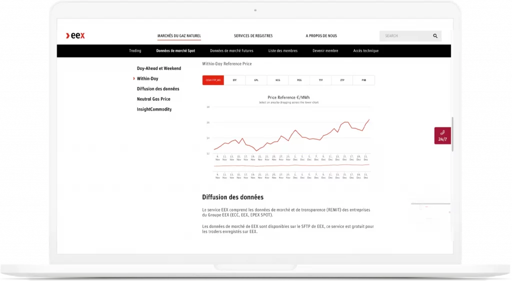Click the search magnifier icon
This screenshot has width=512, height=281.
435,36
